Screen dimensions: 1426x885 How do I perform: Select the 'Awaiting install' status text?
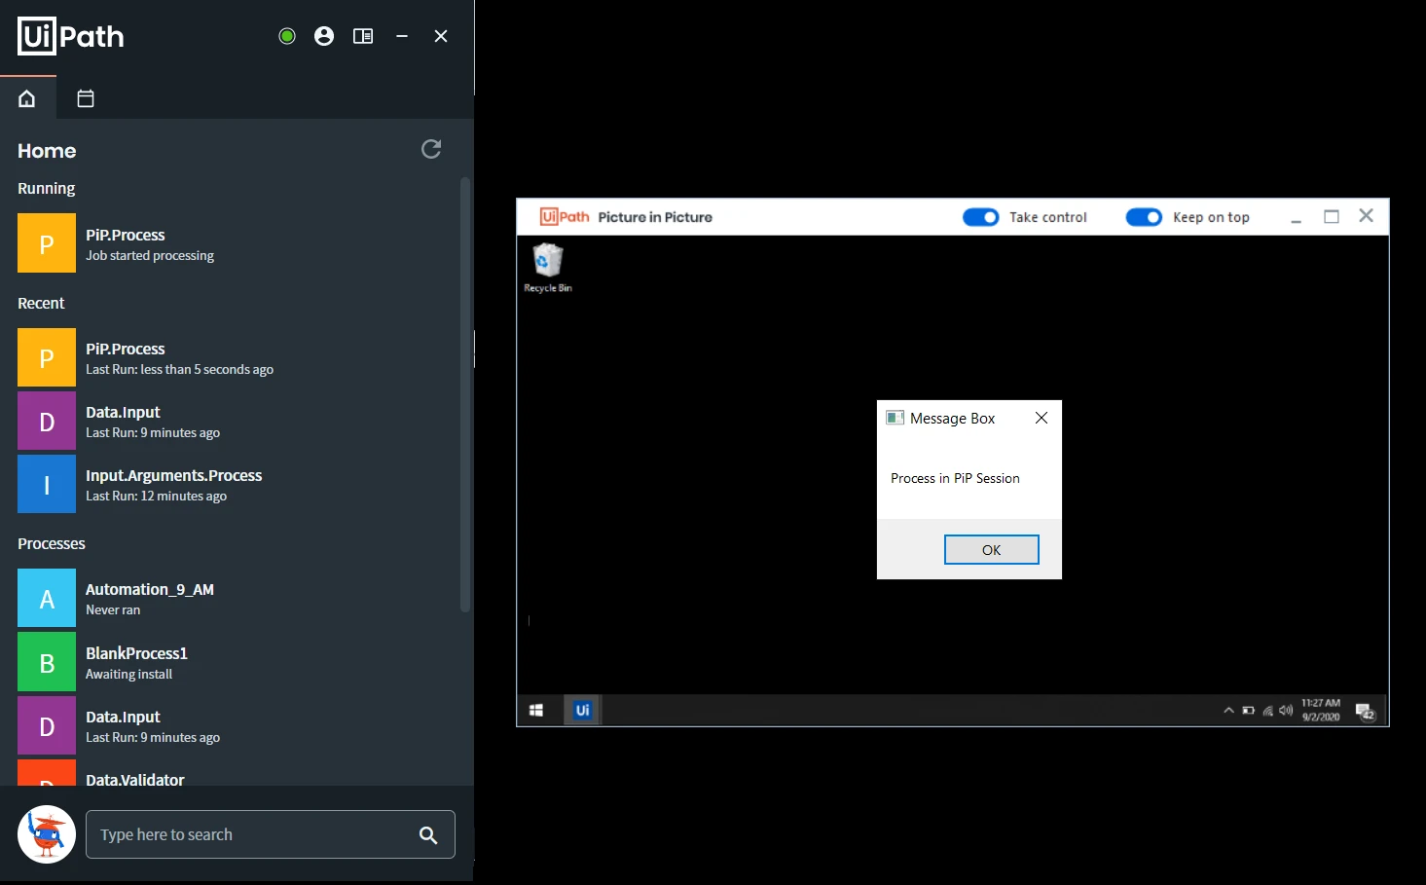coord(128,675)
